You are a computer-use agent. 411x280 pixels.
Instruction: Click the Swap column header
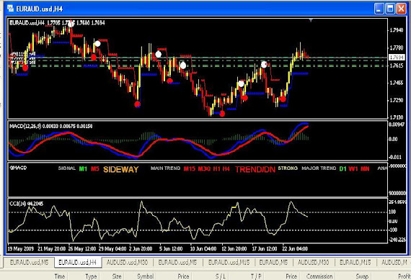click(x=362, y=276)
